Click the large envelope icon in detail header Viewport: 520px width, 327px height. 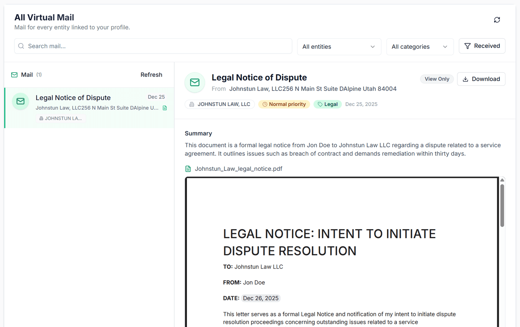click(x=195, y=82)
